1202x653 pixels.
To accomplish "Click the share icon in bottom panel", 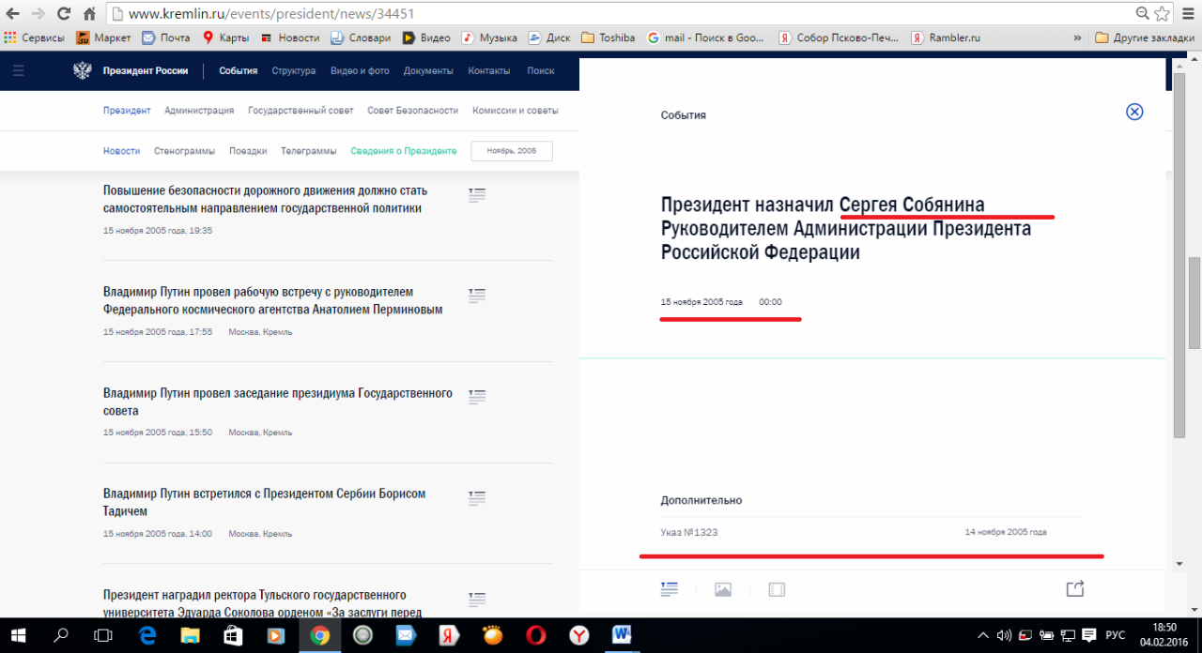I will point(1075,588).
